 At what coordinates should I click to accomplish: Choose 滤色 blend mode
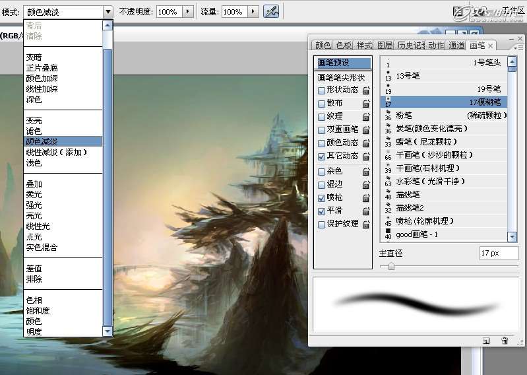click(x=63, y=131)
